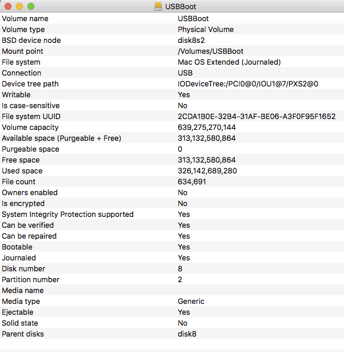Select the Volume name row
Screen dimensions: 344x352
coord(172,18)
